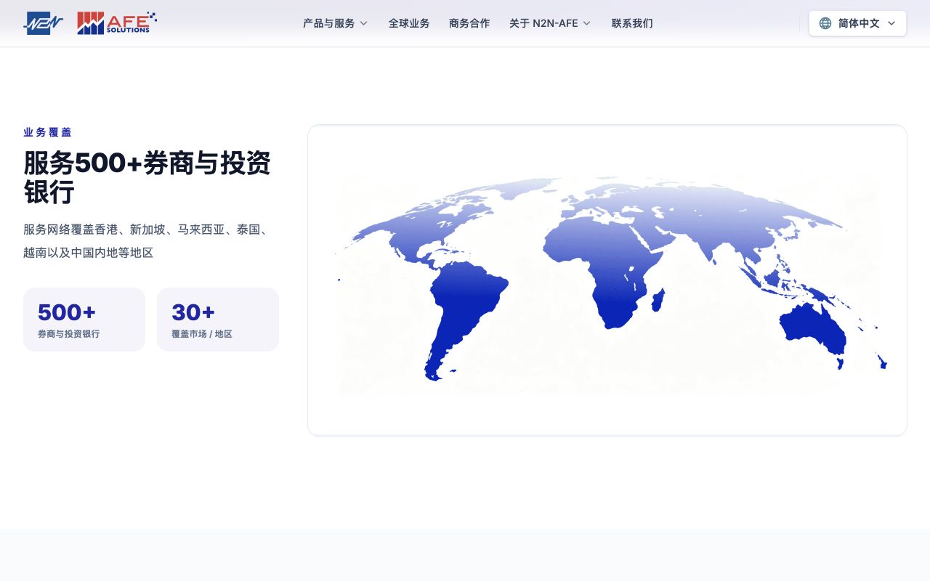Screen dimensions: 930x581
Task: Open the 全球业务 nav item
Action: click(x=409, y=23)
